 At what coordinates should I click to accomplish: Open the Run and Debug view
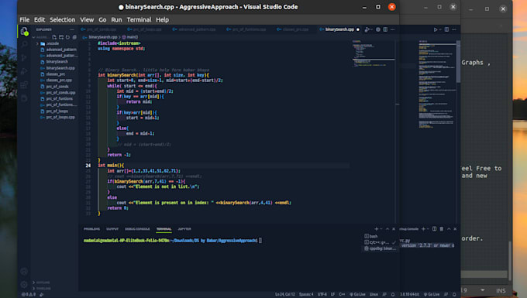24,71
